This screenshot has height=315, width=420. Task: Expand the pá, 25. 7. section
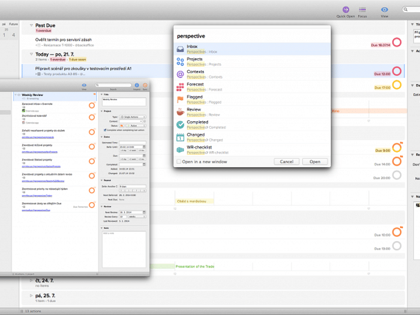(x=31, y=296)
